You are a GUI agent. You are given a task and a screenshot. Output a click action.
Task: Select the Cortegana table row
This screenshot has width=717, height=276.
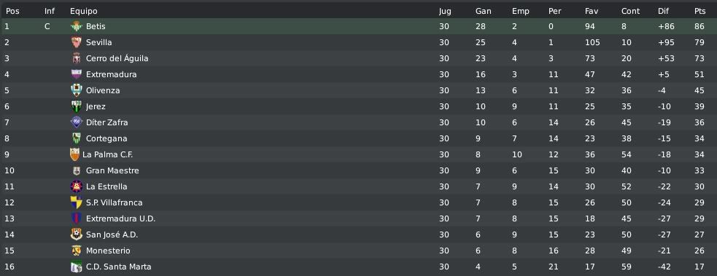point(359,138)
